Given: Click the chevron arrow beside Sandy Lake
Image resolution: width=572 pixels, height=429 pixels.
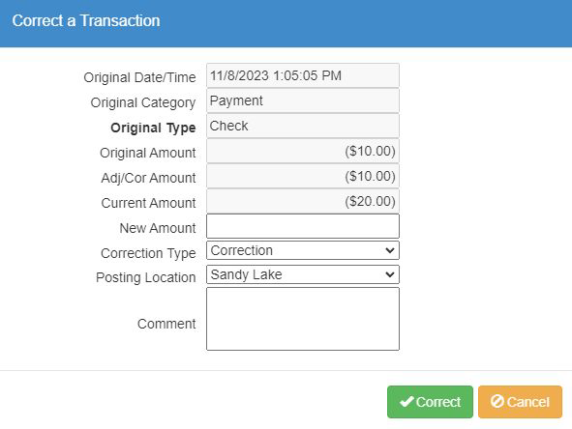Looking at the screenshot, I should [x=390, y=274].
